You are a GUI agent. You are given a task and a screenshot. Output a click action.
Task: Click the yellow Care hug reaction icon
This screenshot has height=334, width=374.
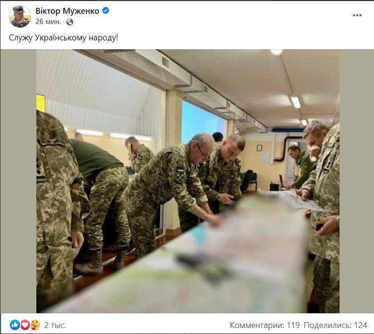[x=35, y=325]
